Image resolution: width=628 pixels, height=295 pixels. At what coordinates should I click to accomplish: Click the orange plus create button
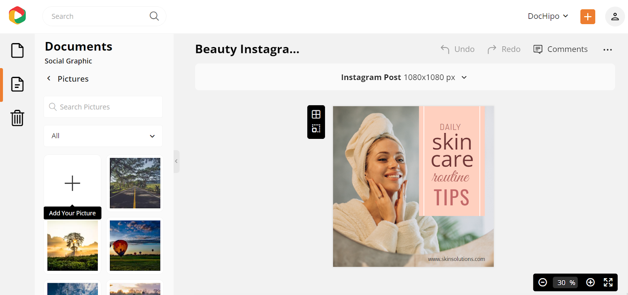point(588,16)
